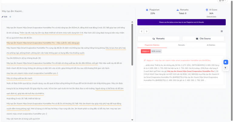The height and width of the screenshot is (122, 233).
Task: Select the digigo.vn source badge
Action: coord(146,51)
